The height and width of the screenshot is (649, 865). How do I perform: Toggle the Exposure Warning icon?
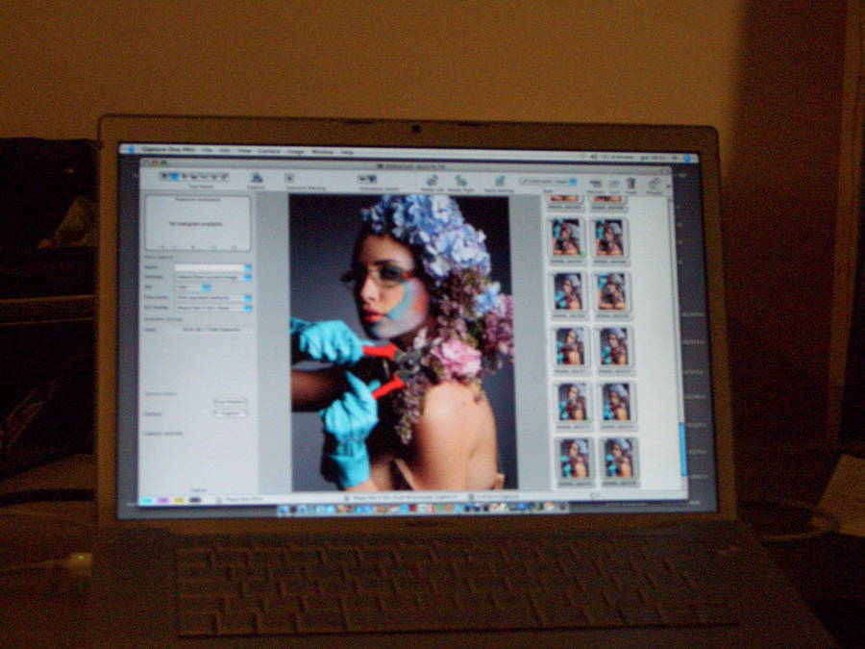(x=290, y=178)
